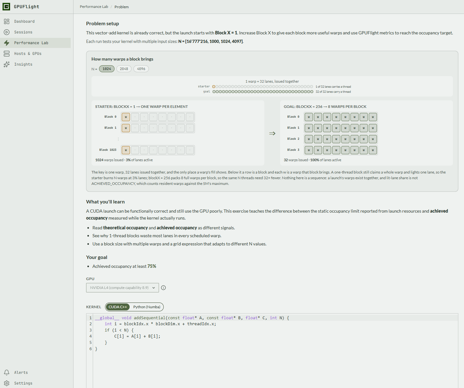Screen dimensions: 464x388
Task: Click first warp cell in goal Block 3
Action: pos(309,150)
